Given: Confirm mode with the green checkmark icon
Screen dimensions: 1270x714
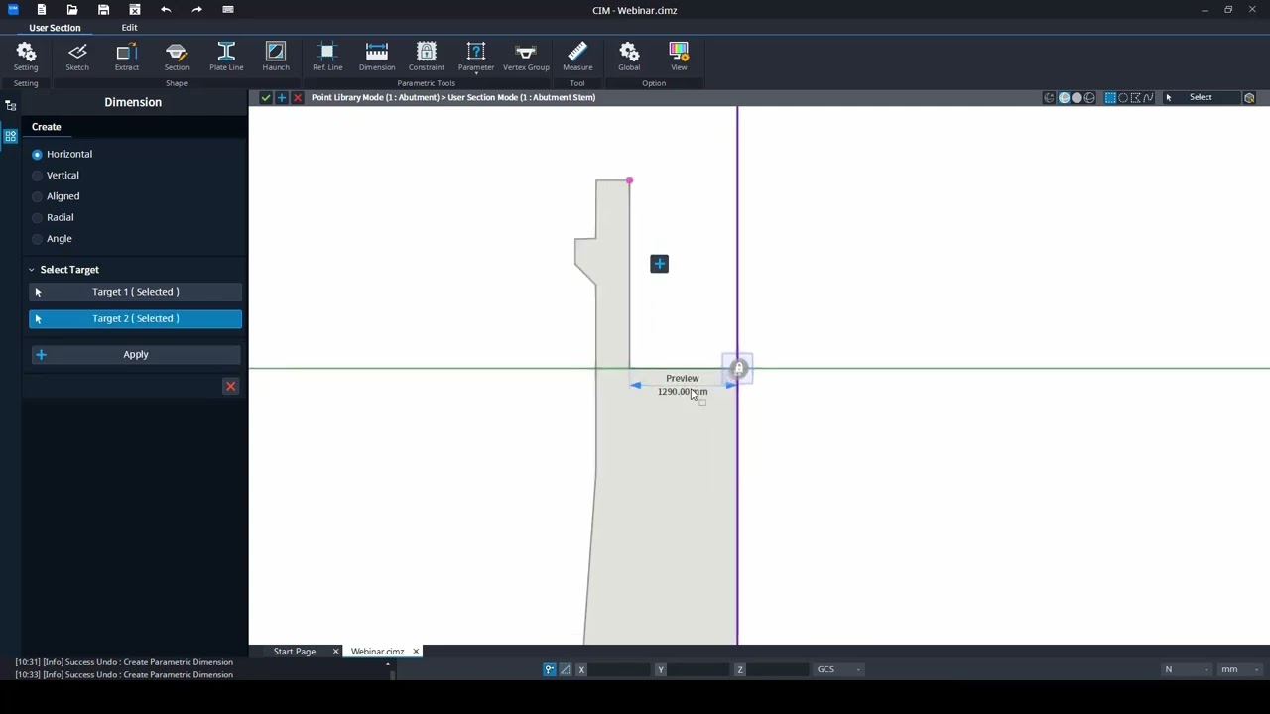Looking at the screenshot, I should coord(265,97).
